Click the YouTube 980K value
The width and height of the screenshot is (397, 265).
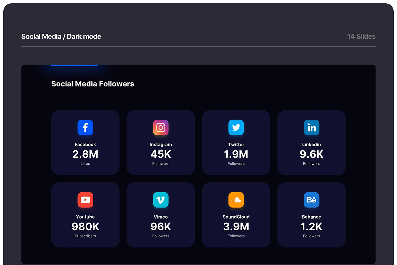tap(85, 227)
